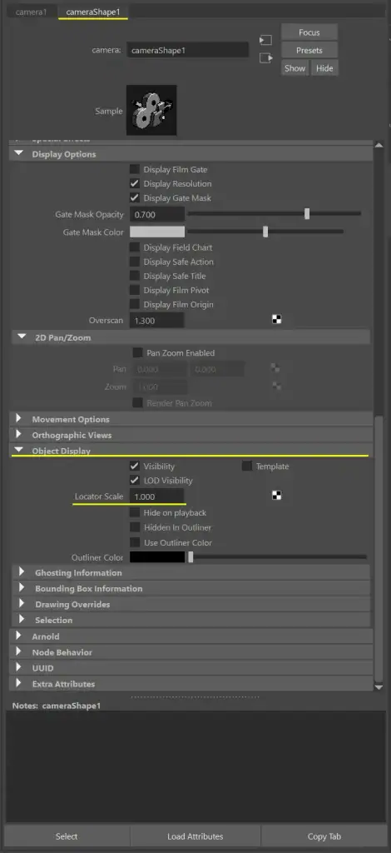Click the Gate Mask Color swatch
This screenshot has width=391, height=853.
click(x=157, y=232)
